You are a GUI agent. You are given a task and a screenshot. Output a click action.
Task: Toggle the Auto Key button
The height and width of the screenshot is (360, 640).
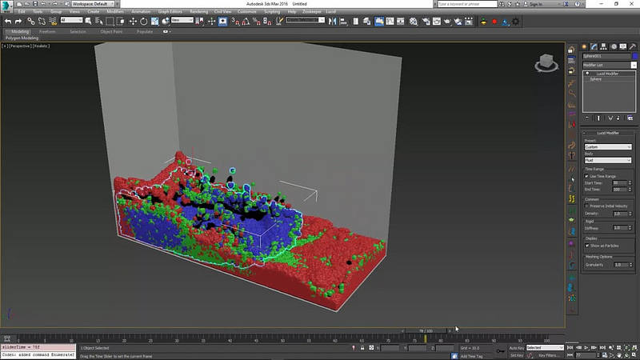click(516, 348)
